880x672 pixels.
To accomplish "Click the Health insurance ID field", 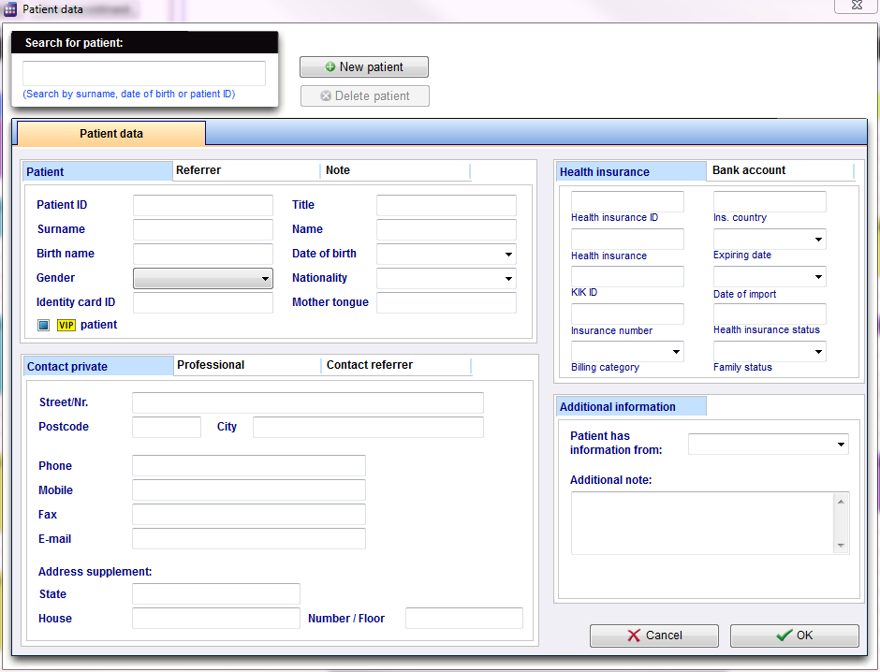I will point(627,201).
